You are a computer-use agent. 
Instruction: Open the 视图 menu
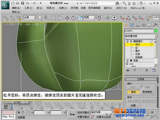(51, 8)
